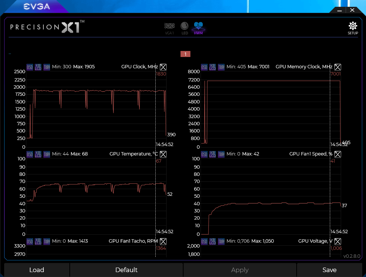Image resolution: width=366 pixels, height=277 pixels.
Task: Save the current profile
Action: click(329, 270)
